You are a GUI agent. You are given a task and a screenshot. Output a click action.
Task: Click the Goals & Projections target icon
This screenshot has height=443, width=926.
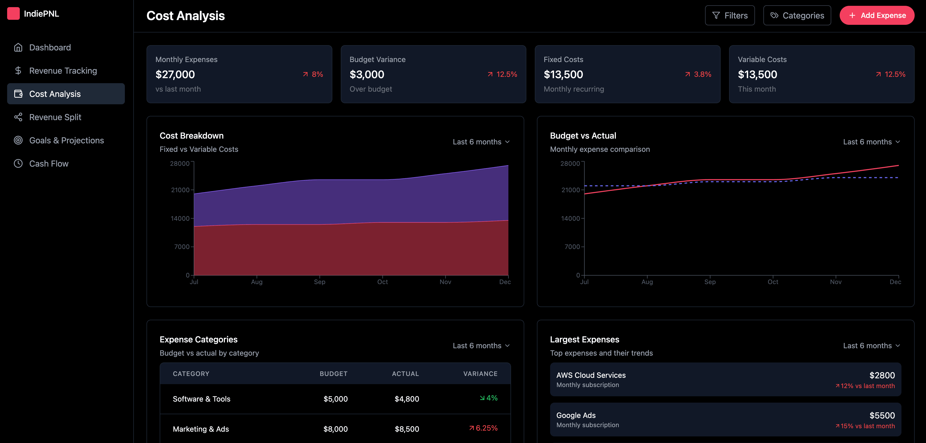coord(18,140)
